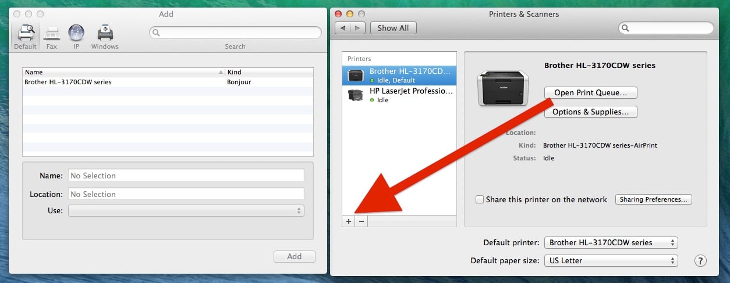
Task: Sort printer list by Name column
Action: 124,72
